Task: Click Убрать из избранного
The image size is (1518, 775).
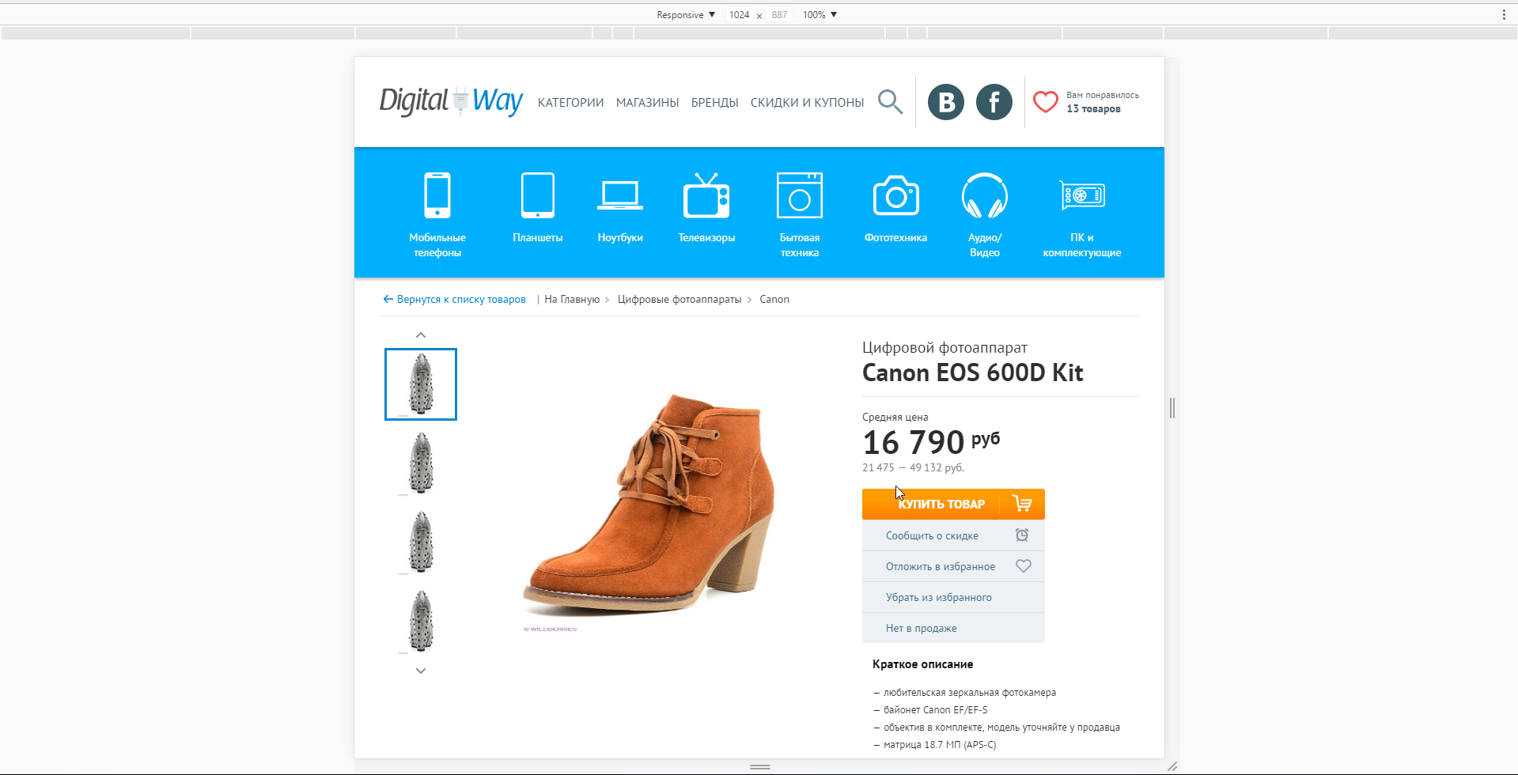Action: point(953,597)
